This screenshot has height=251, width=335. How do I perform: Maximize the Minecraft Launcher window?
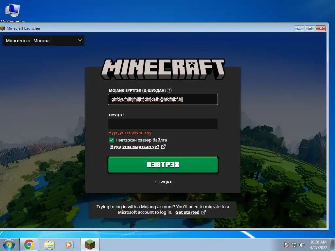click(310, 28)
